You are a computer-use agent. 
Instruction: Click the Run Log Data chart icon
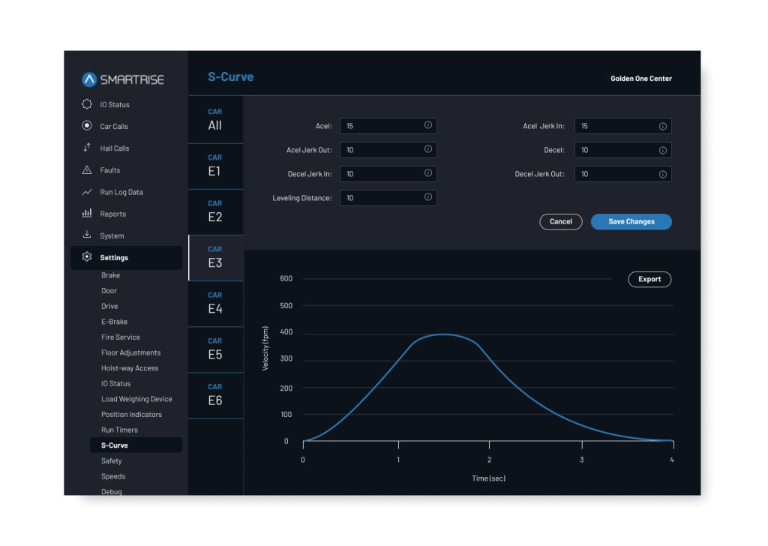click(x=87, y=192)
